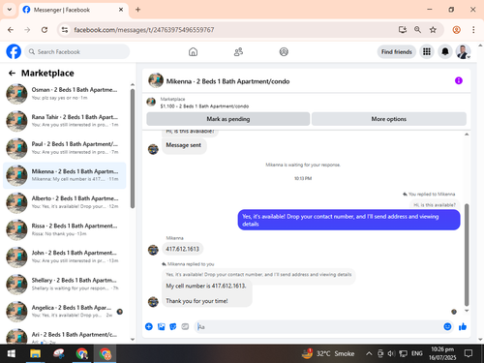This screenshot has height=363, width=484.
Task: Attach a photo with the image icon
Action: [161, 327]
